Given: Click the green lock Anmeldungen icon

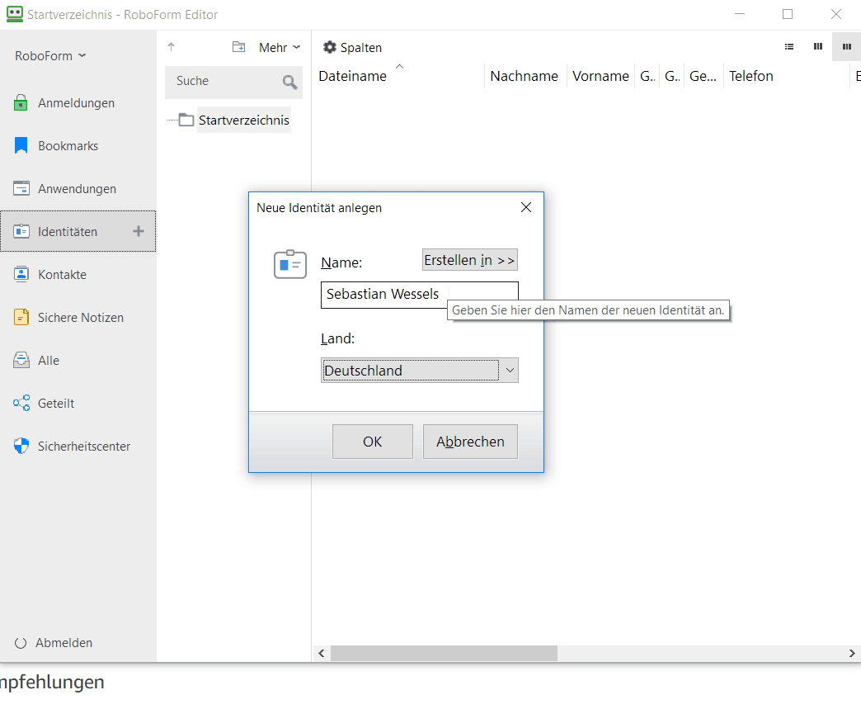Looking at the screenshot, I should point(21,102).
